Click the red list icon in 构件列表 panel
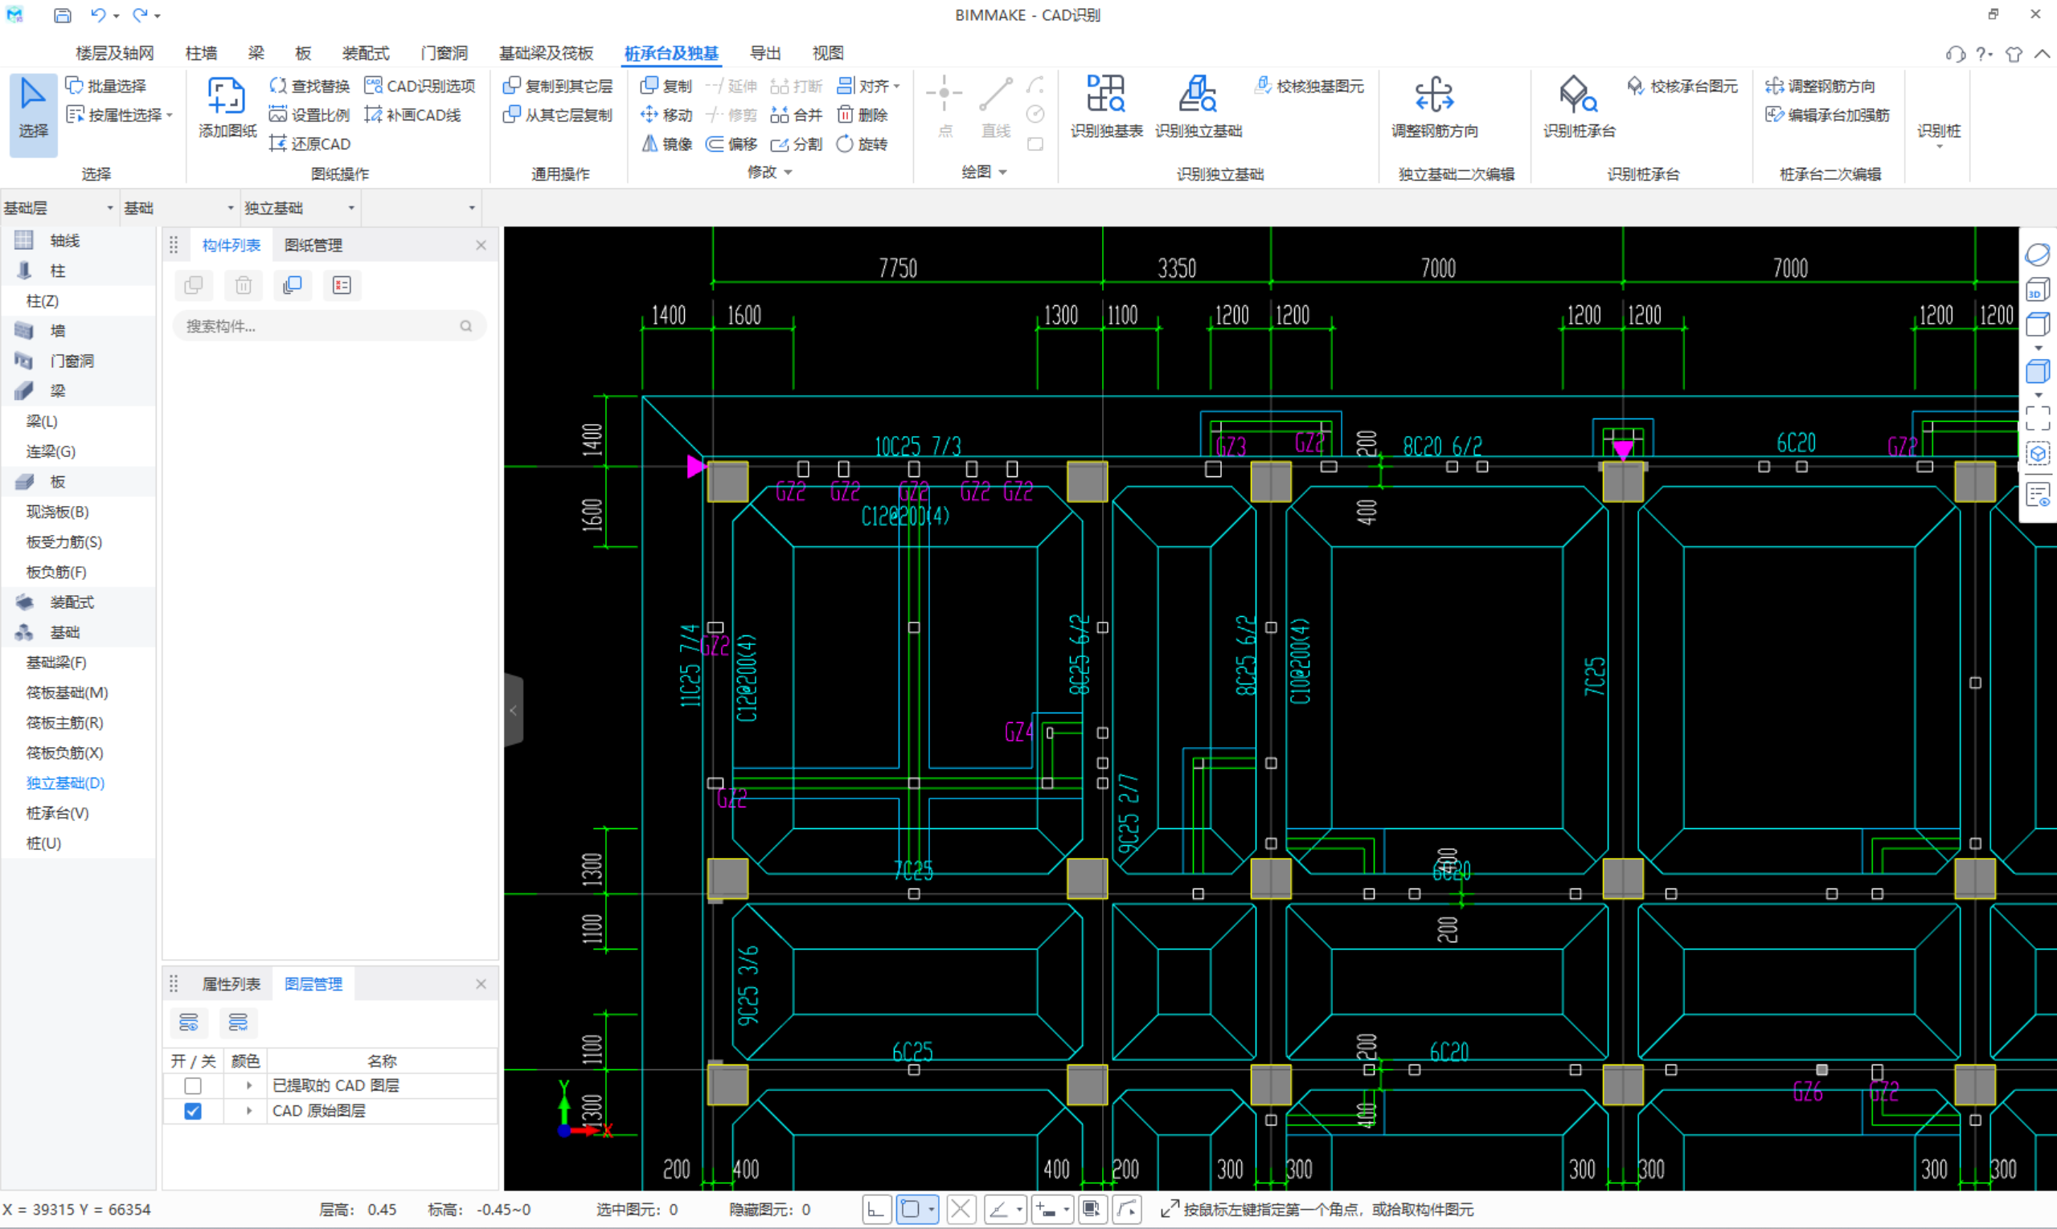This screenshot has width=2057, height=1229. coord(342,286)
